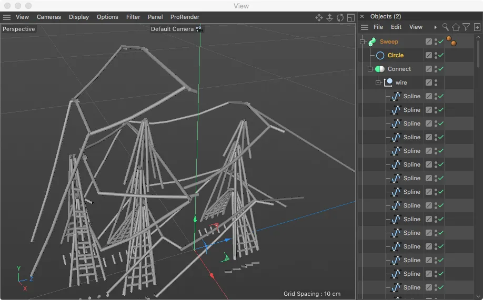The image size is (483, 300).
Task: Open the Edit menu in Objects panel
Action: click(396, 27)
